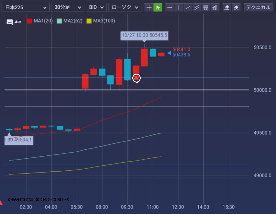
Task: Open the テクニカル indicators button
Action: point(258,8)
